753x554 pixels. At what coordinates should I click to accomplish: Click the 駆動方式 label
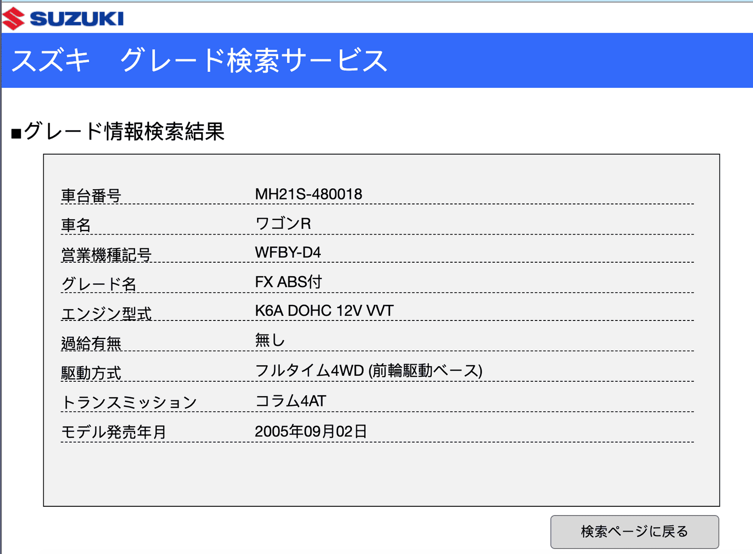click(x=91, y=373)
